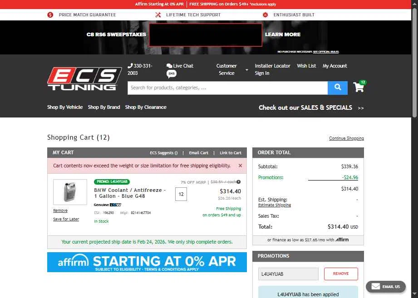Expand the Customer Service dropdown arrow
The image size is (418, 298).
(x=247, y=70)
